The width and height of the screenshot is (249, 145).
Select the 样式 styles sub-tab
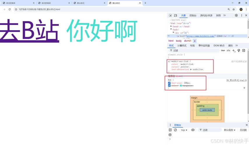tap(171, 46)
